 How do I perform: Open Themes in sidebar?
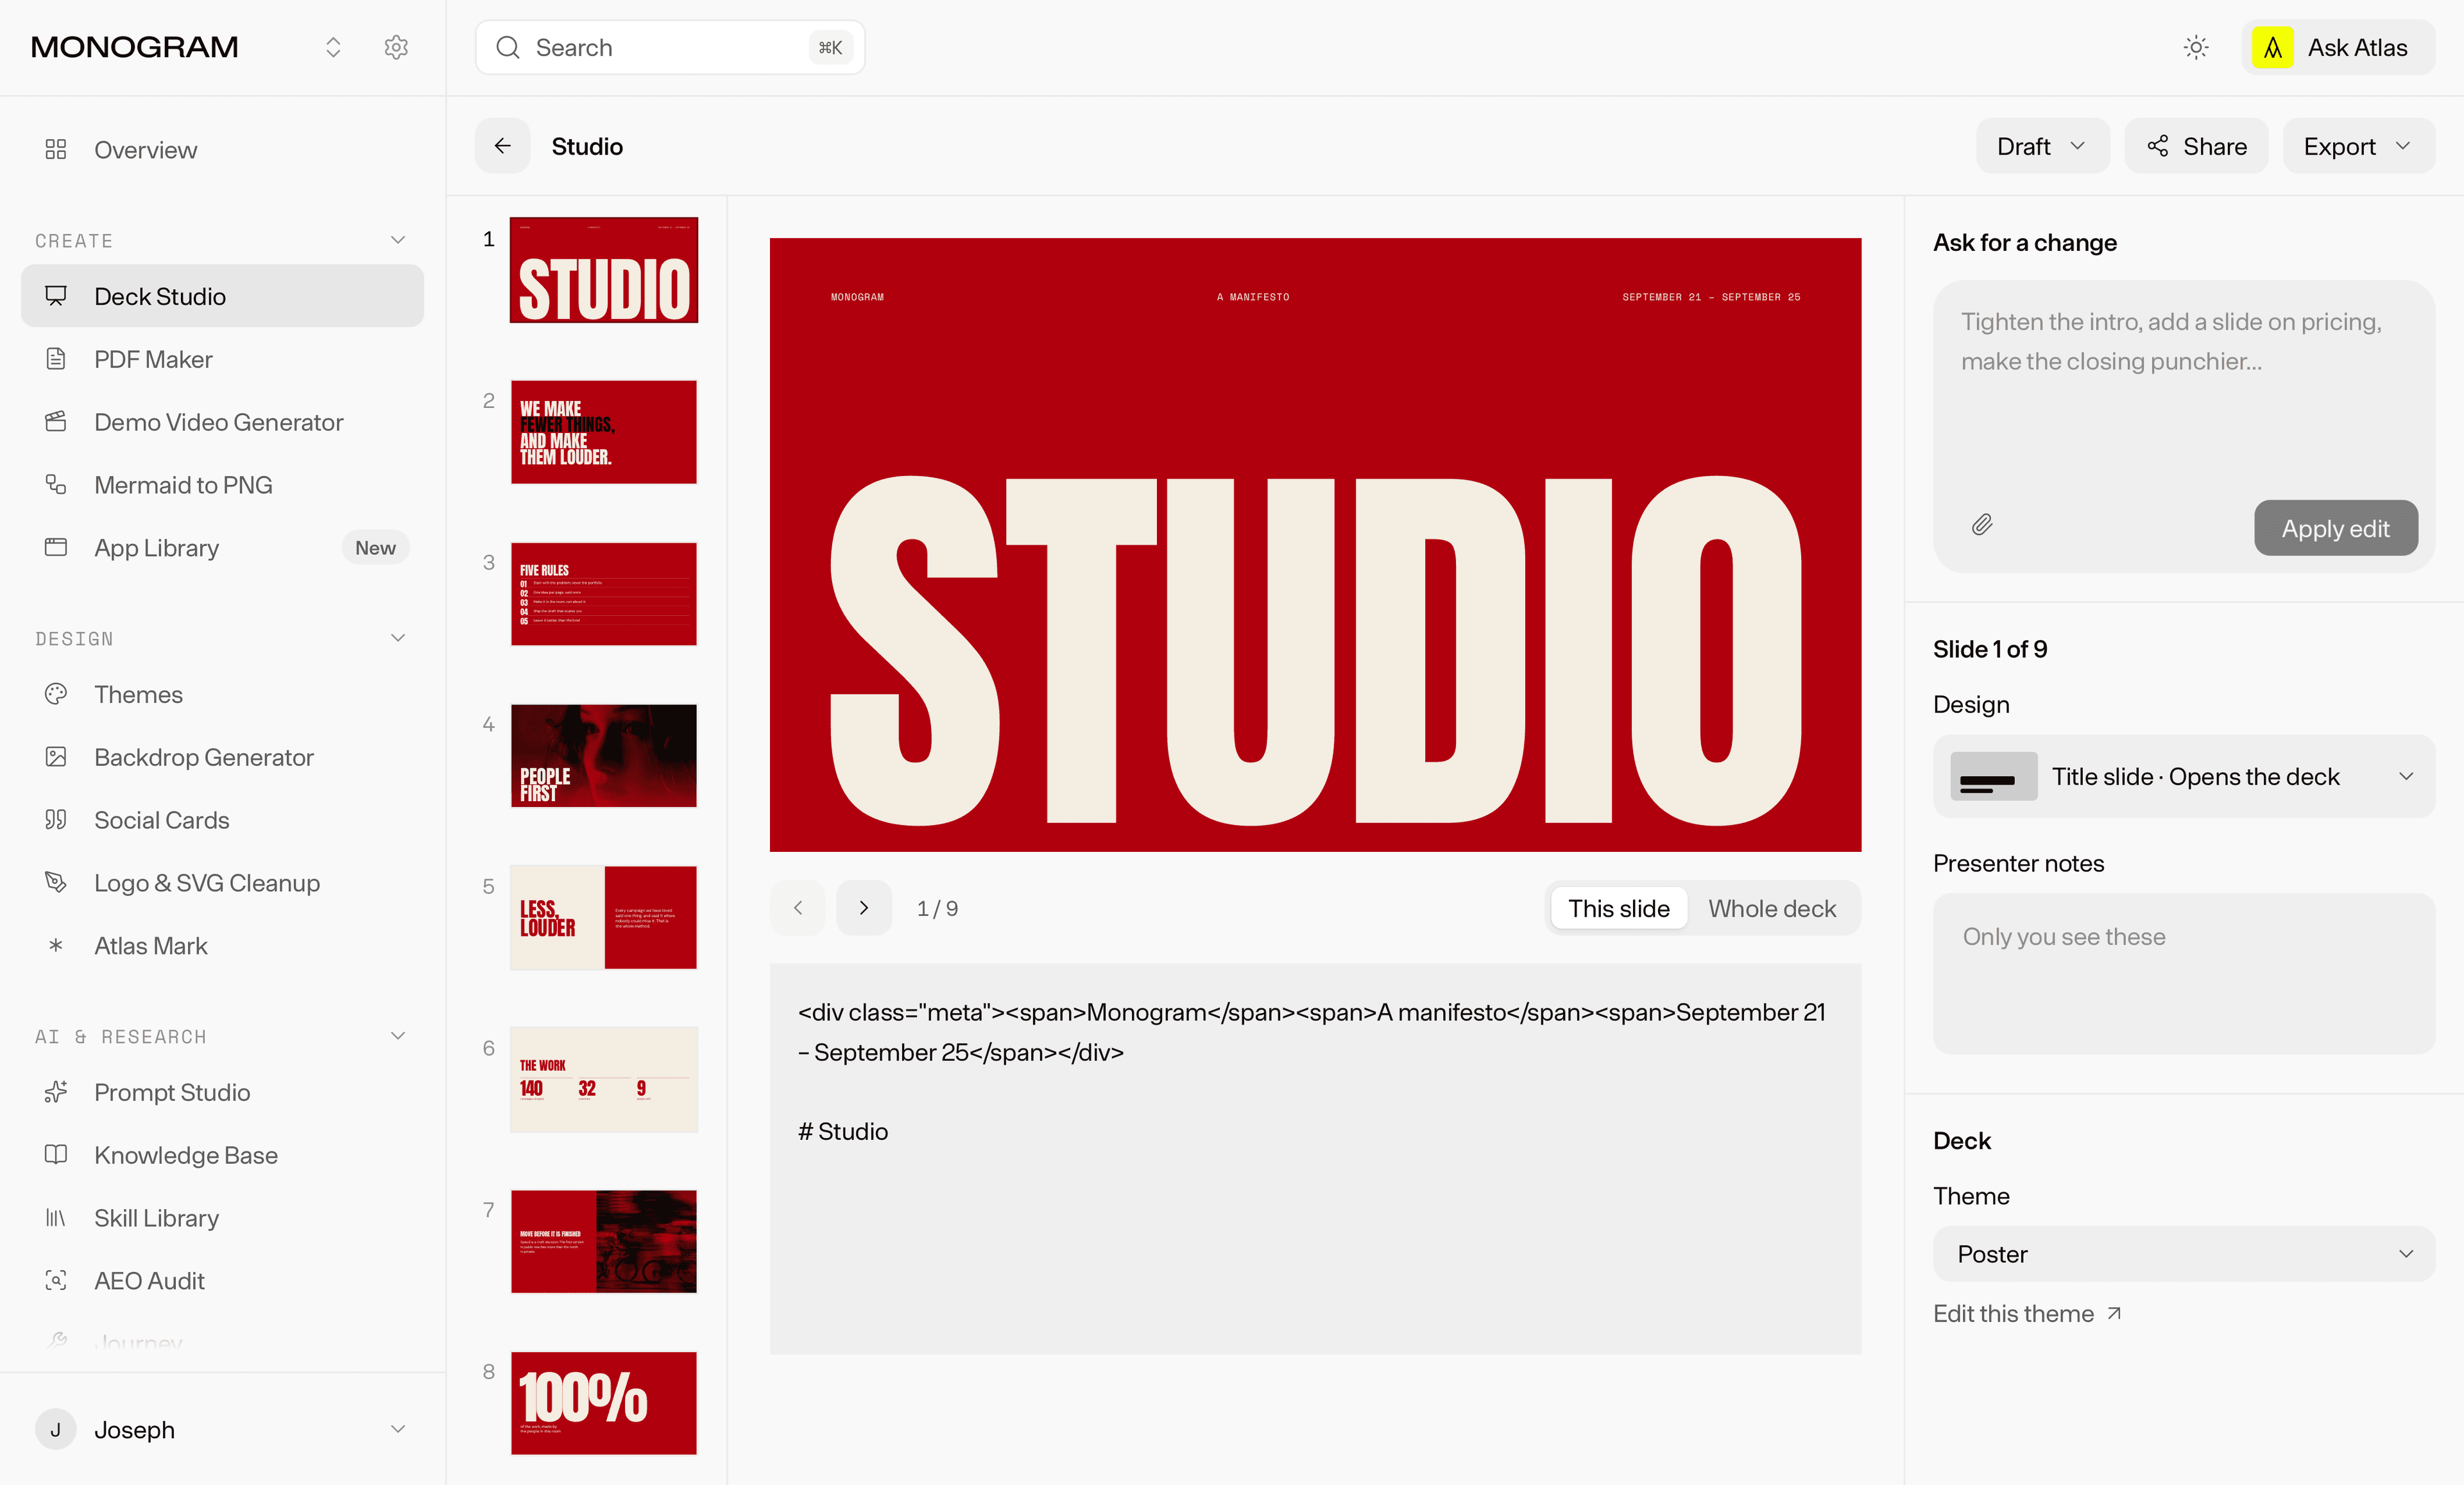click(222, 694)
